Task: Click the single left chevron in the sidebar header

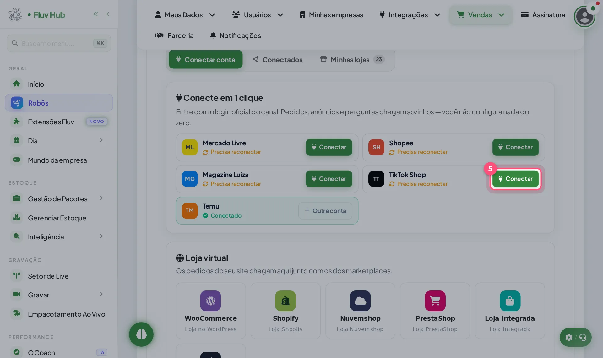Action: [108, 14]
